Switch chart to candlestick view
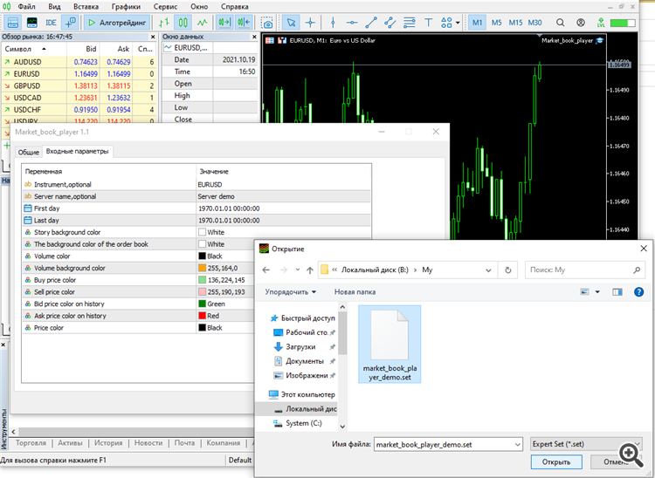655x478 pixels. (x=183, y=23)
